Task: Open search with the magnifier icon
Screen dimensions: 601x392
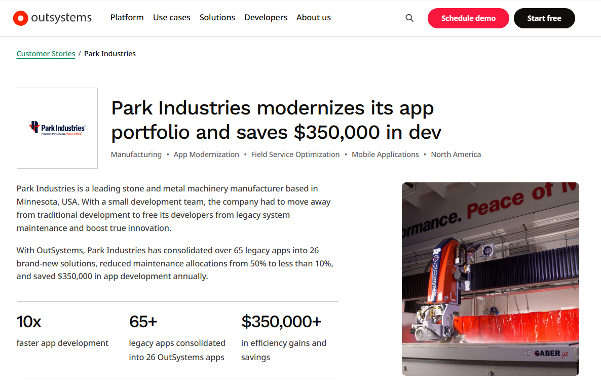Action: [x=409, y=18]
